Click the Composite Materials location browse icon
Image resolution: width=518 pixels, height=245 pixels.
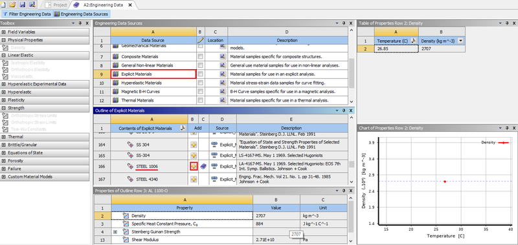222,57
